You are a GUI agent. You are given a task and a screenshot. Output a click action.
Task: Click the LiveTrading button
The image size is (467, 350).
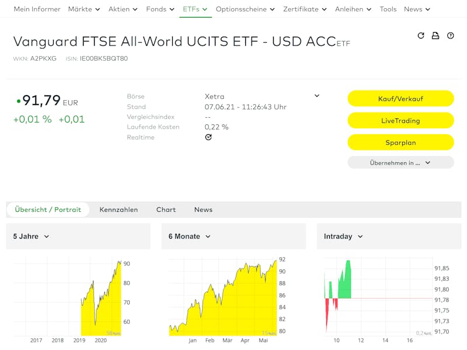[x=400, y=121]
